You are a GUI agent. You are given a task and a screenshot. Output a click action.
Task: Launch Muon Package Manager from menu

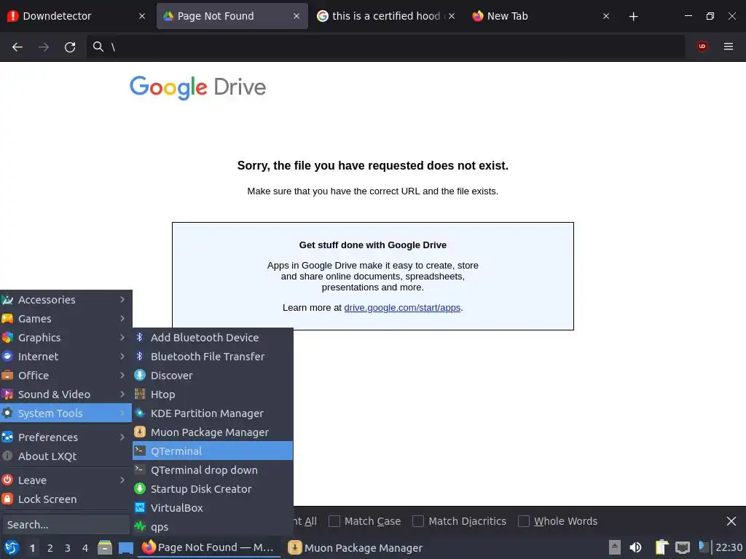click(213, 432)
